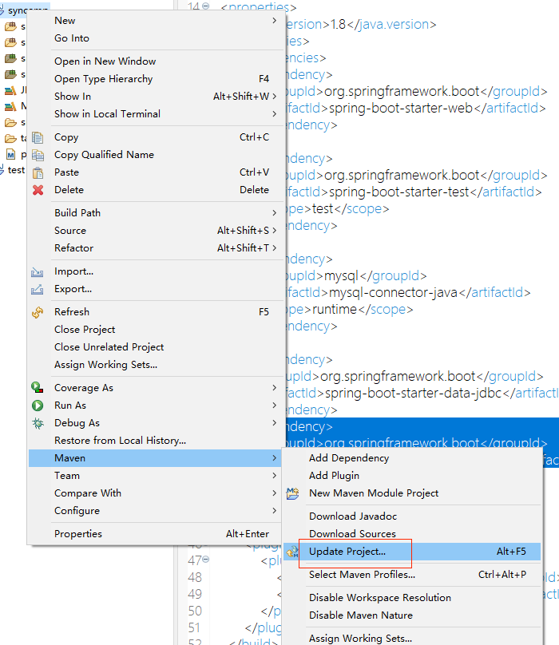This screenshot has width=559, height=645.
Task: Choose Download Sources
Action: (412, 534)
